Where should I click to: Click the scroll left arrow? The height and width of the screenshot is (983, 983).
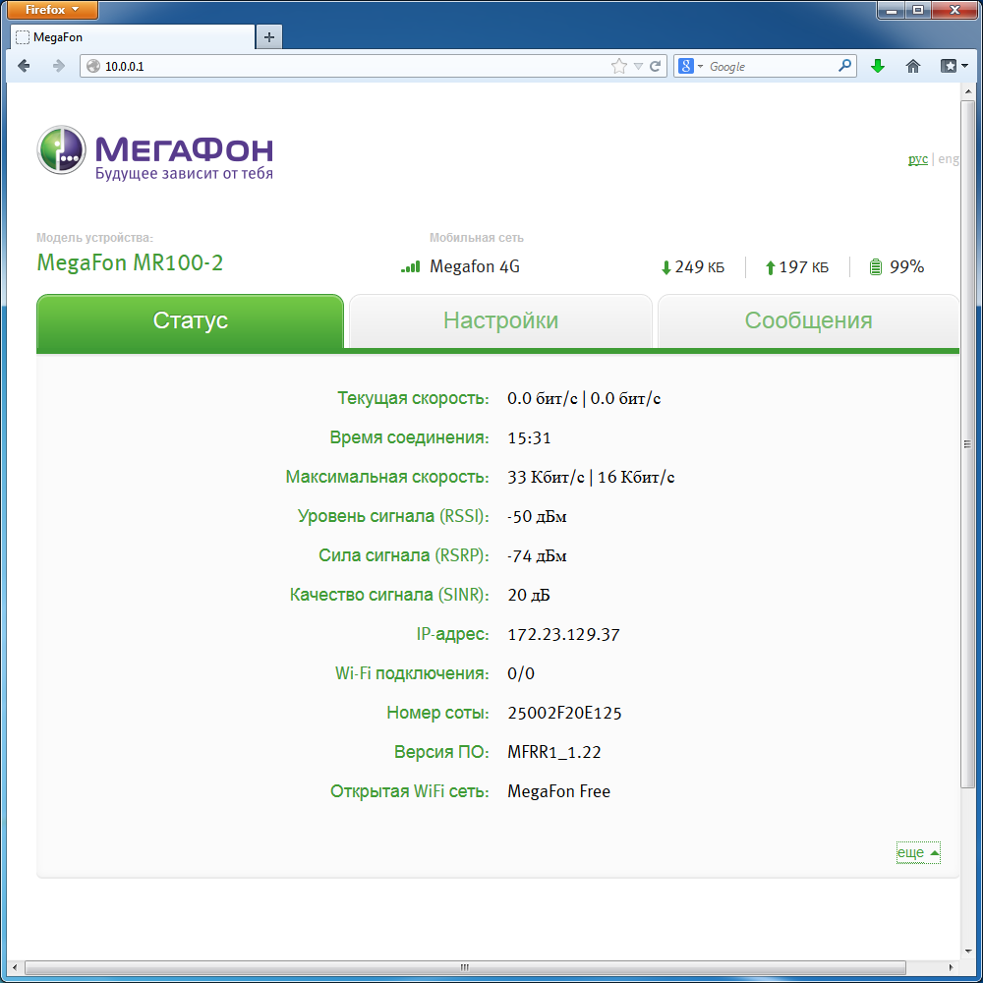(15, 967)
